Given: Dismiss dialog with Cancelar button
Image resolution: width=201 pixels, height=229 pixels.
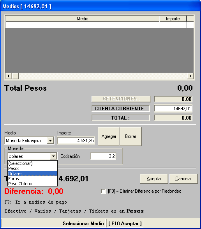Looking at the screenshot, I should point(183,179).
